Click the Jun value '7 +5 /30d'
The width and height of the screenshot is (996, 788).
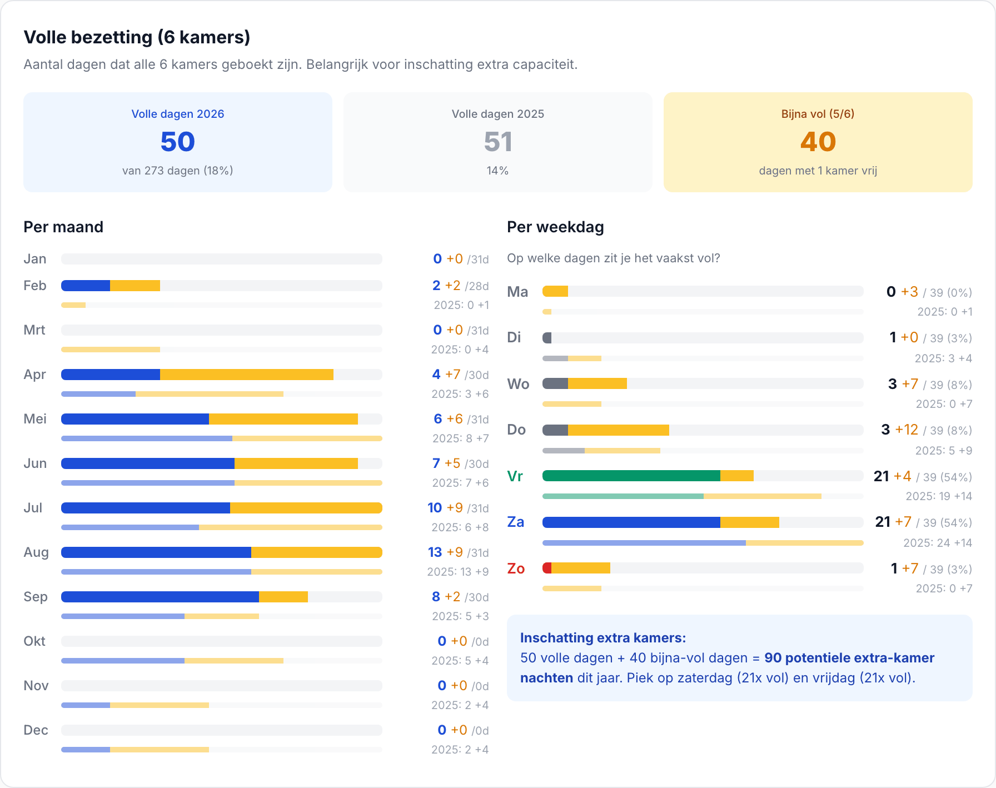point(461,463)
